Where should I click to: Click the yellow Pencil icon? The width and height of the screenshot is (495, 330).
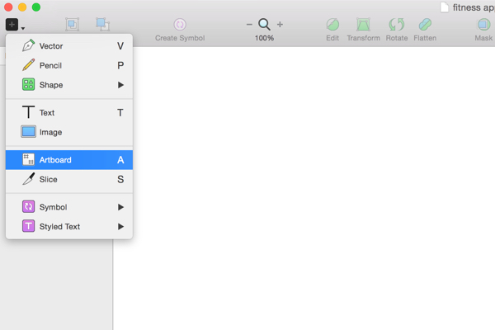(x=28, y=64)
